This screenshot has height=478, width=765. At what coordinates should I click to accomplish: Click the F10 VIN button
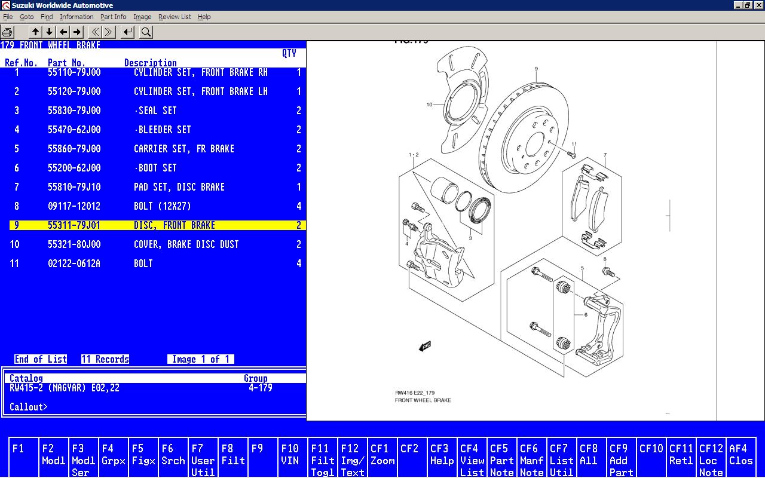point(293,458)
